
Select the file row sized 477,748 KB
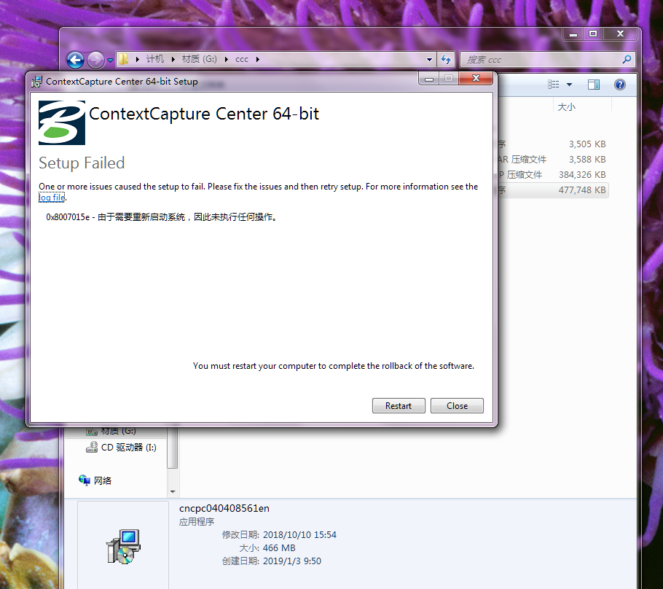click(x=554, y=190)
